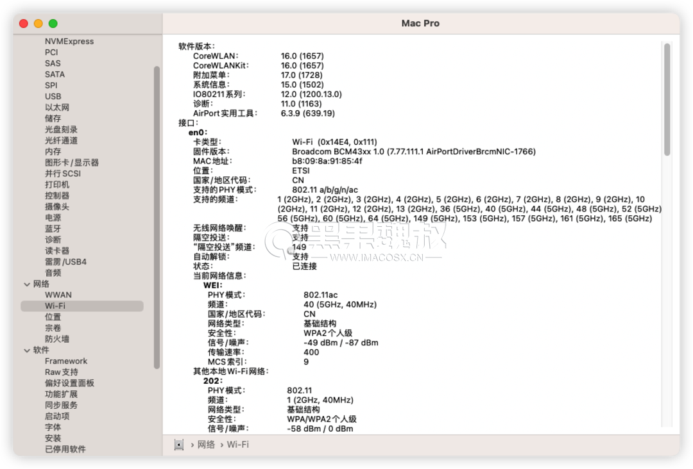693x469 pixels.
Task: Open 储存 in the sidebar
Action: 53,119
